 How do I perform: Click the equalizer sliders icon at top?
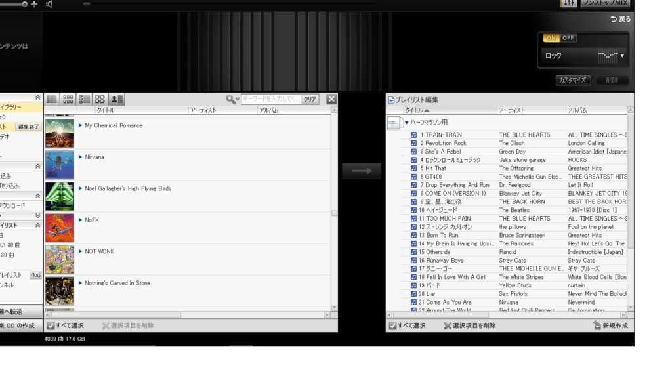568,3
